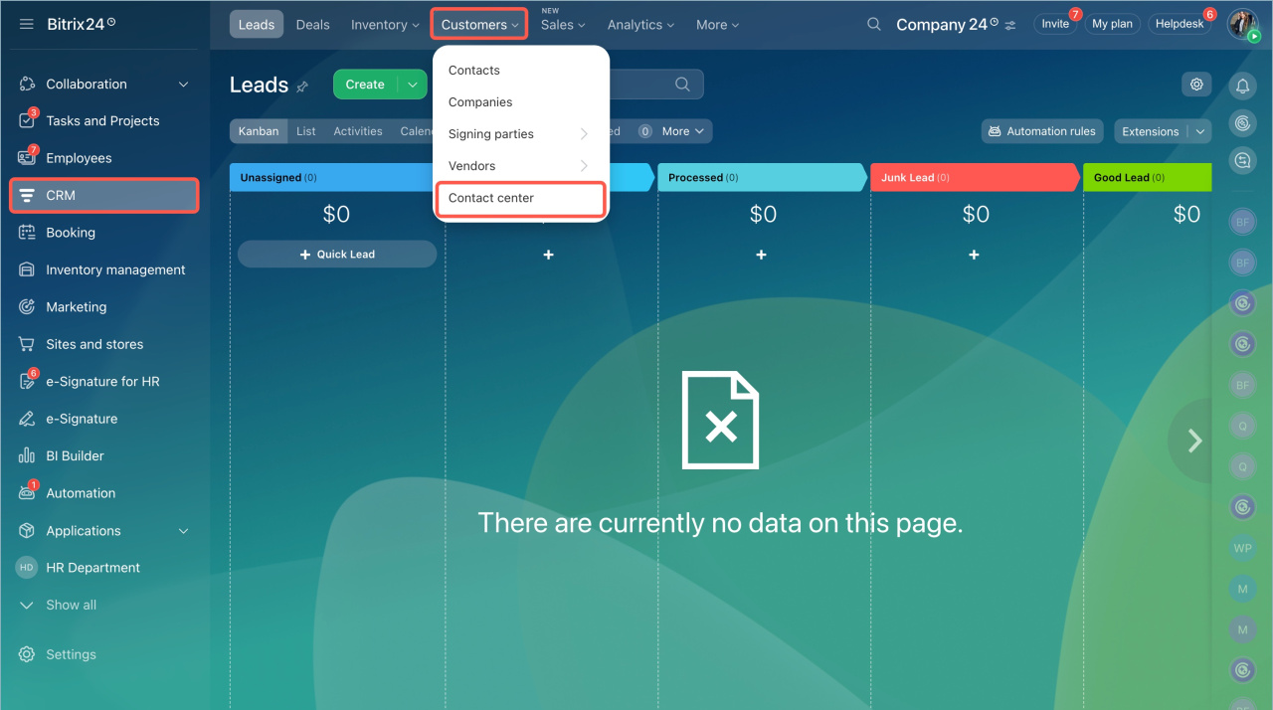The image size is (1273, 710).
Task: Open the Extensions dropdown arrow
Action: (1200, 131)
